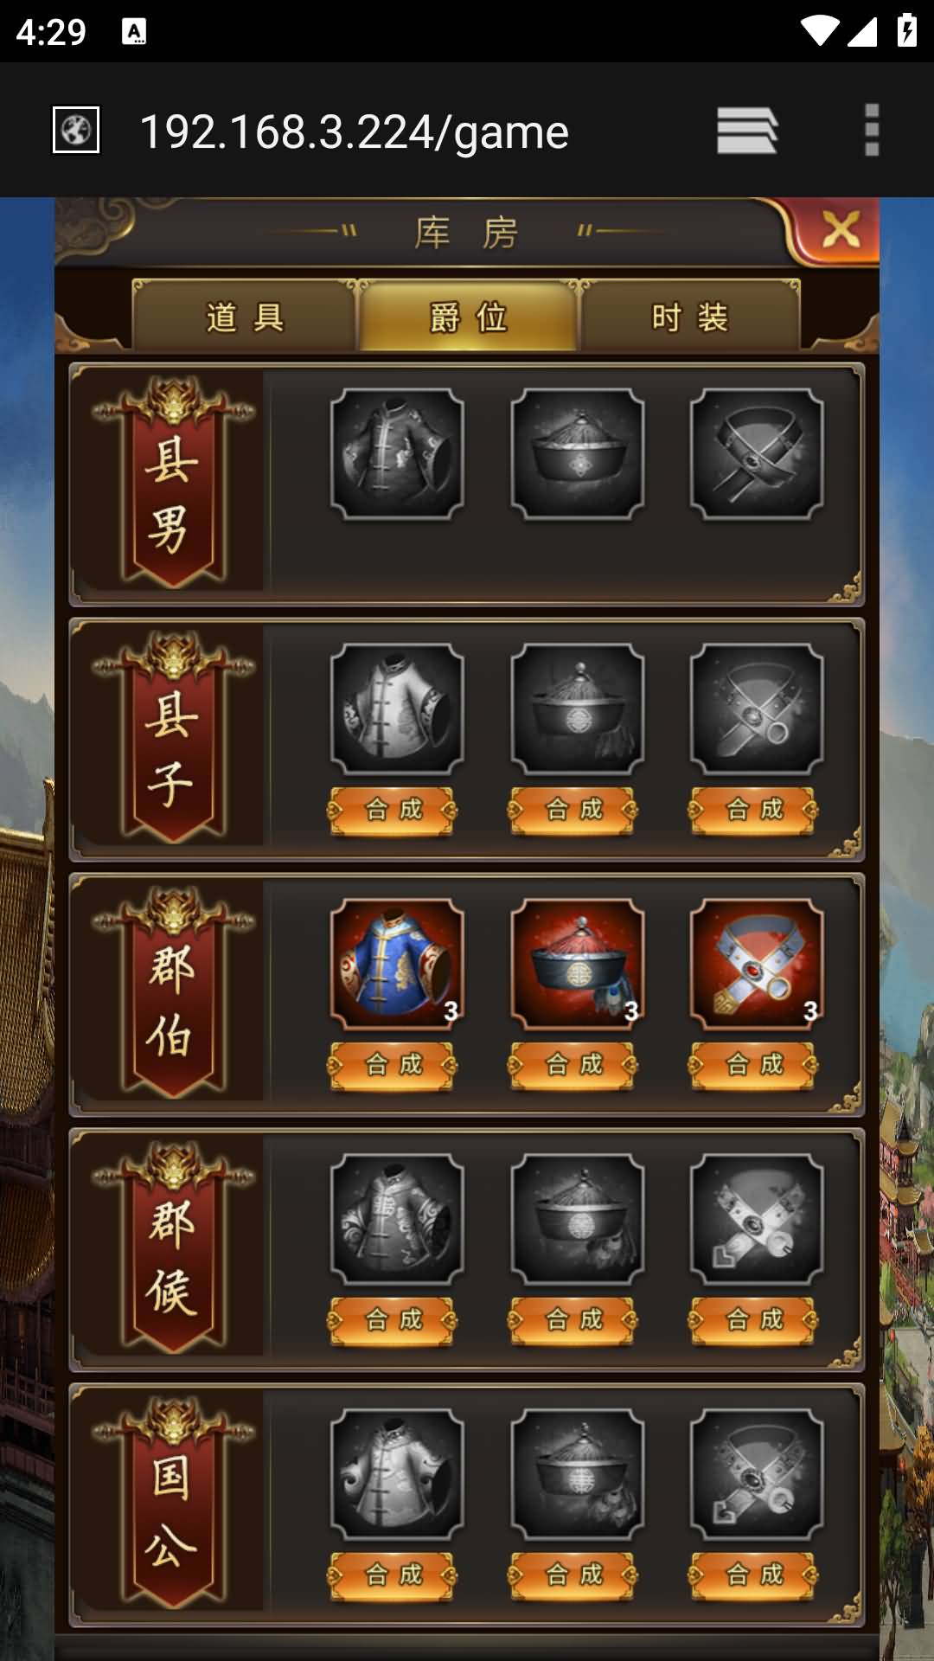934x1661 pixels.
Task: Click 合成 under the 县子 robe
Action: coord(393,811)
